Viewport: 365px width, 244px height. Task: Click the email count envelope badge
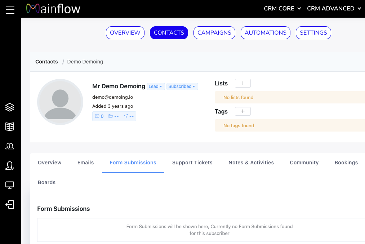[x=99, y=116]
